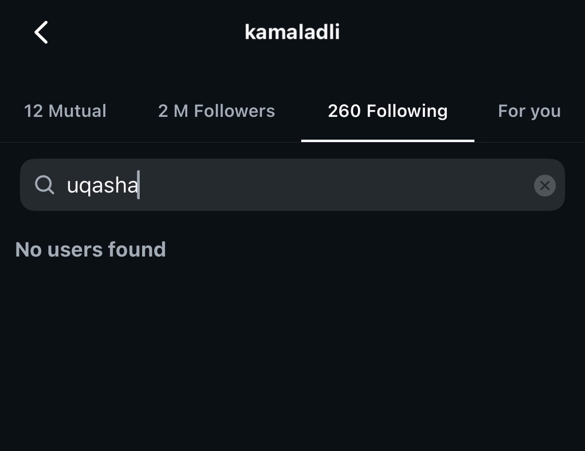Switch to the 12 Mutual tab
Screen dimensions: 585x451
pyautogui.click(x=65, y=111)
